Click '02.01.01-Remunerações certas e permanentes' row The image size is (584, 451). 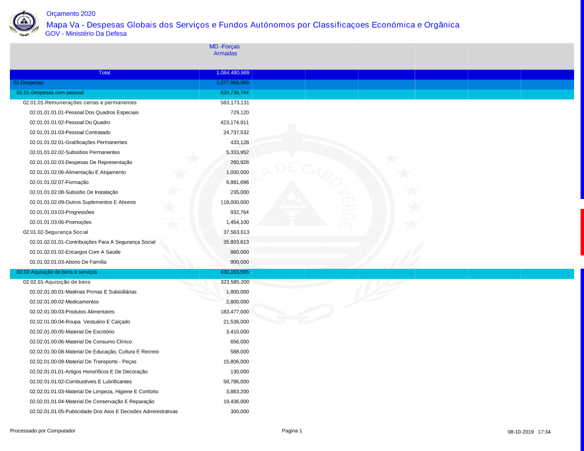tap(76, 103)
